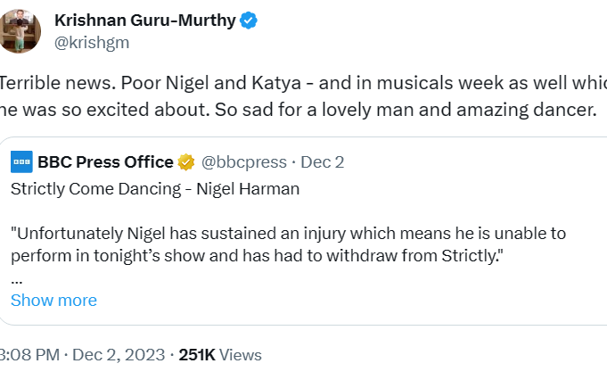Click the "Dec 2, 2023" date in the footer

pos(120,354)
